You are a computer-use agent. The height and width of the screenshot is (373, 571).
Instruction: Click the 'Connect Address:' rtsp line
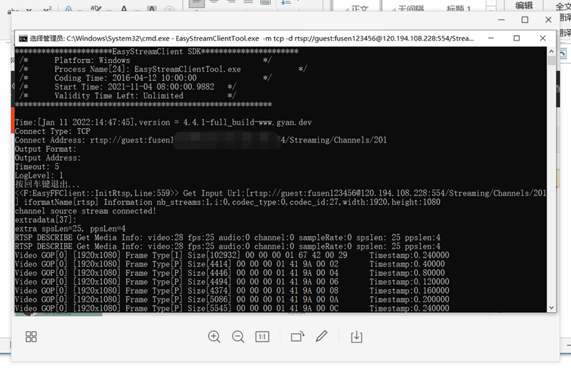(x=201, y=140)
